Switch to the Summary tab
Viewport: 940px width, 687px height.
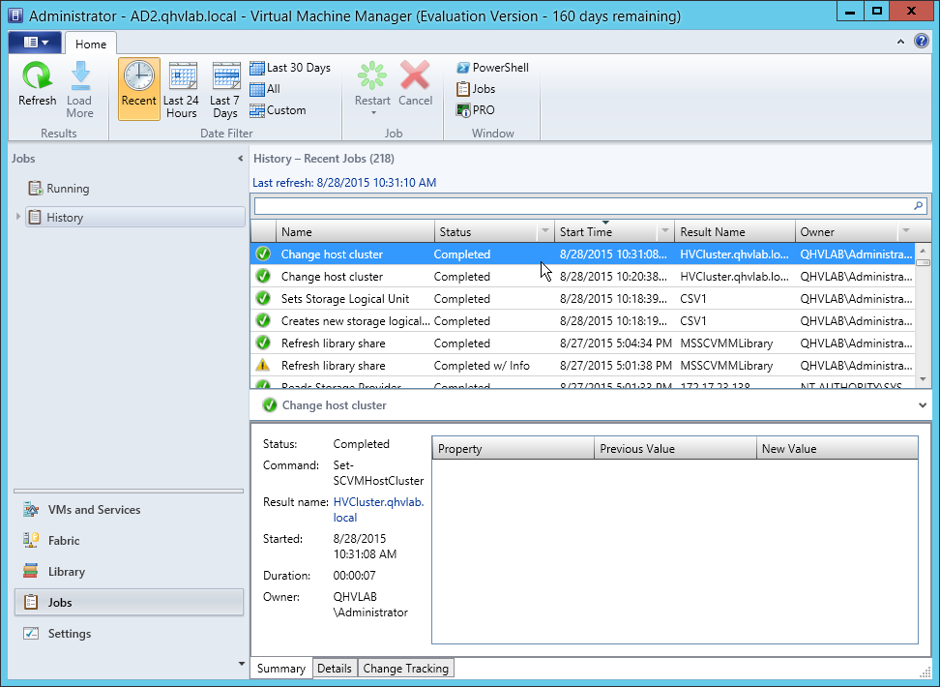[281, 669]
